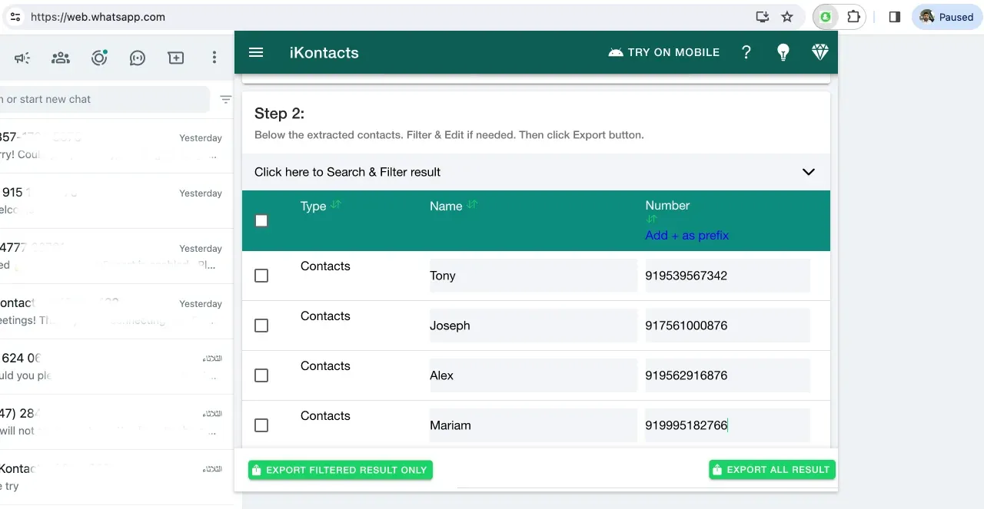This screenshot has width=984, height=509.
Task: Click the Paused profile button
Action: point(947,16)
